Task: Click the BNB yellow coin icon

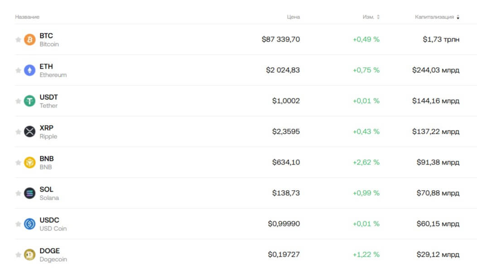Action: tap(29, 163)
